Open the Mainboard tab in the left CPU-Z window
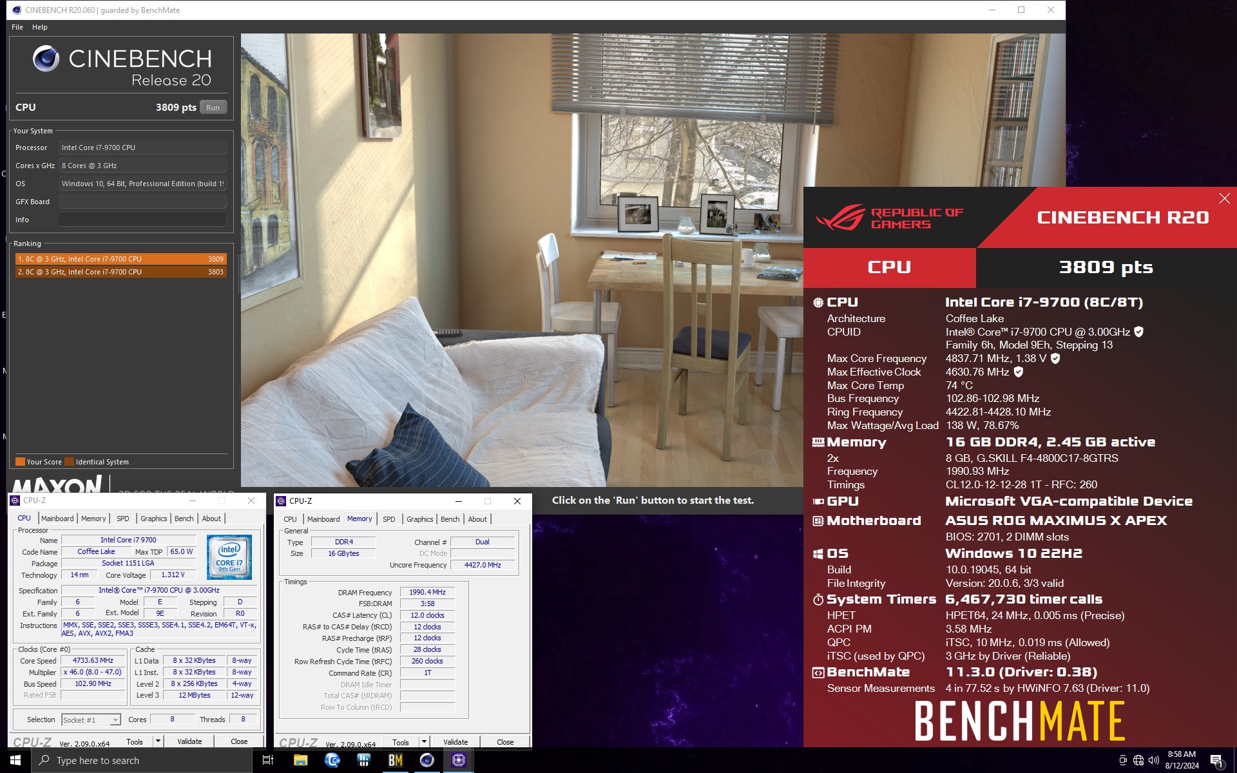This screenshot has height=773, width=1237. (57, 519)
